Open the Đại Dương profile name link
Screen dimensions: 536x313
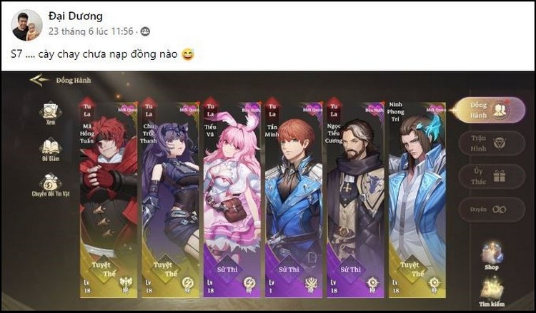(76, 16)
